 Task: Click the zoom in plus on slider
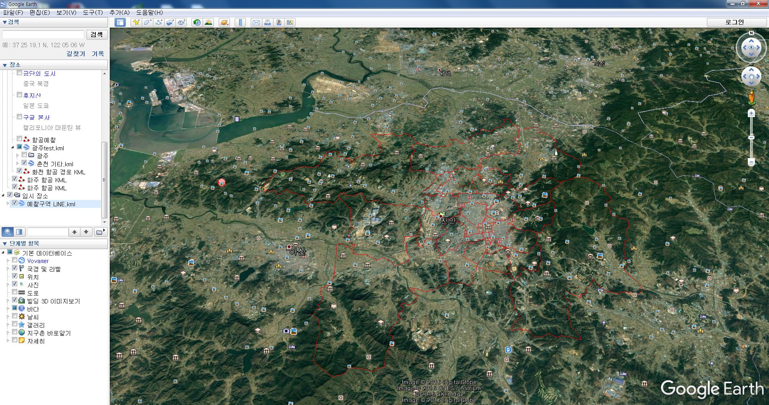[751, 114]
